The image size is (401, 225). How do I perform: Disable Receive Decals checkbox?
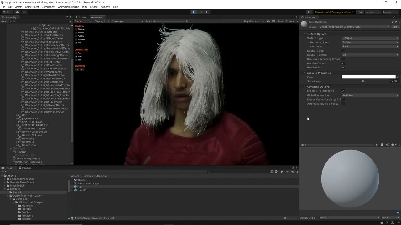tap(343, 63)
